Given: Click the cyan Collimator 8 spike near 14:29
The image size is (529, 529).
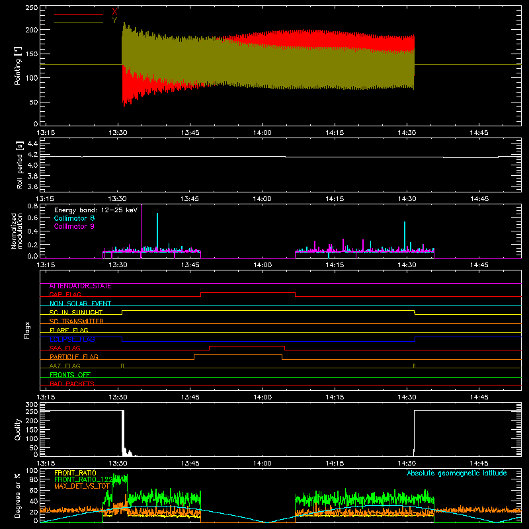Looking at the screenshot, I should coord(405,236).
